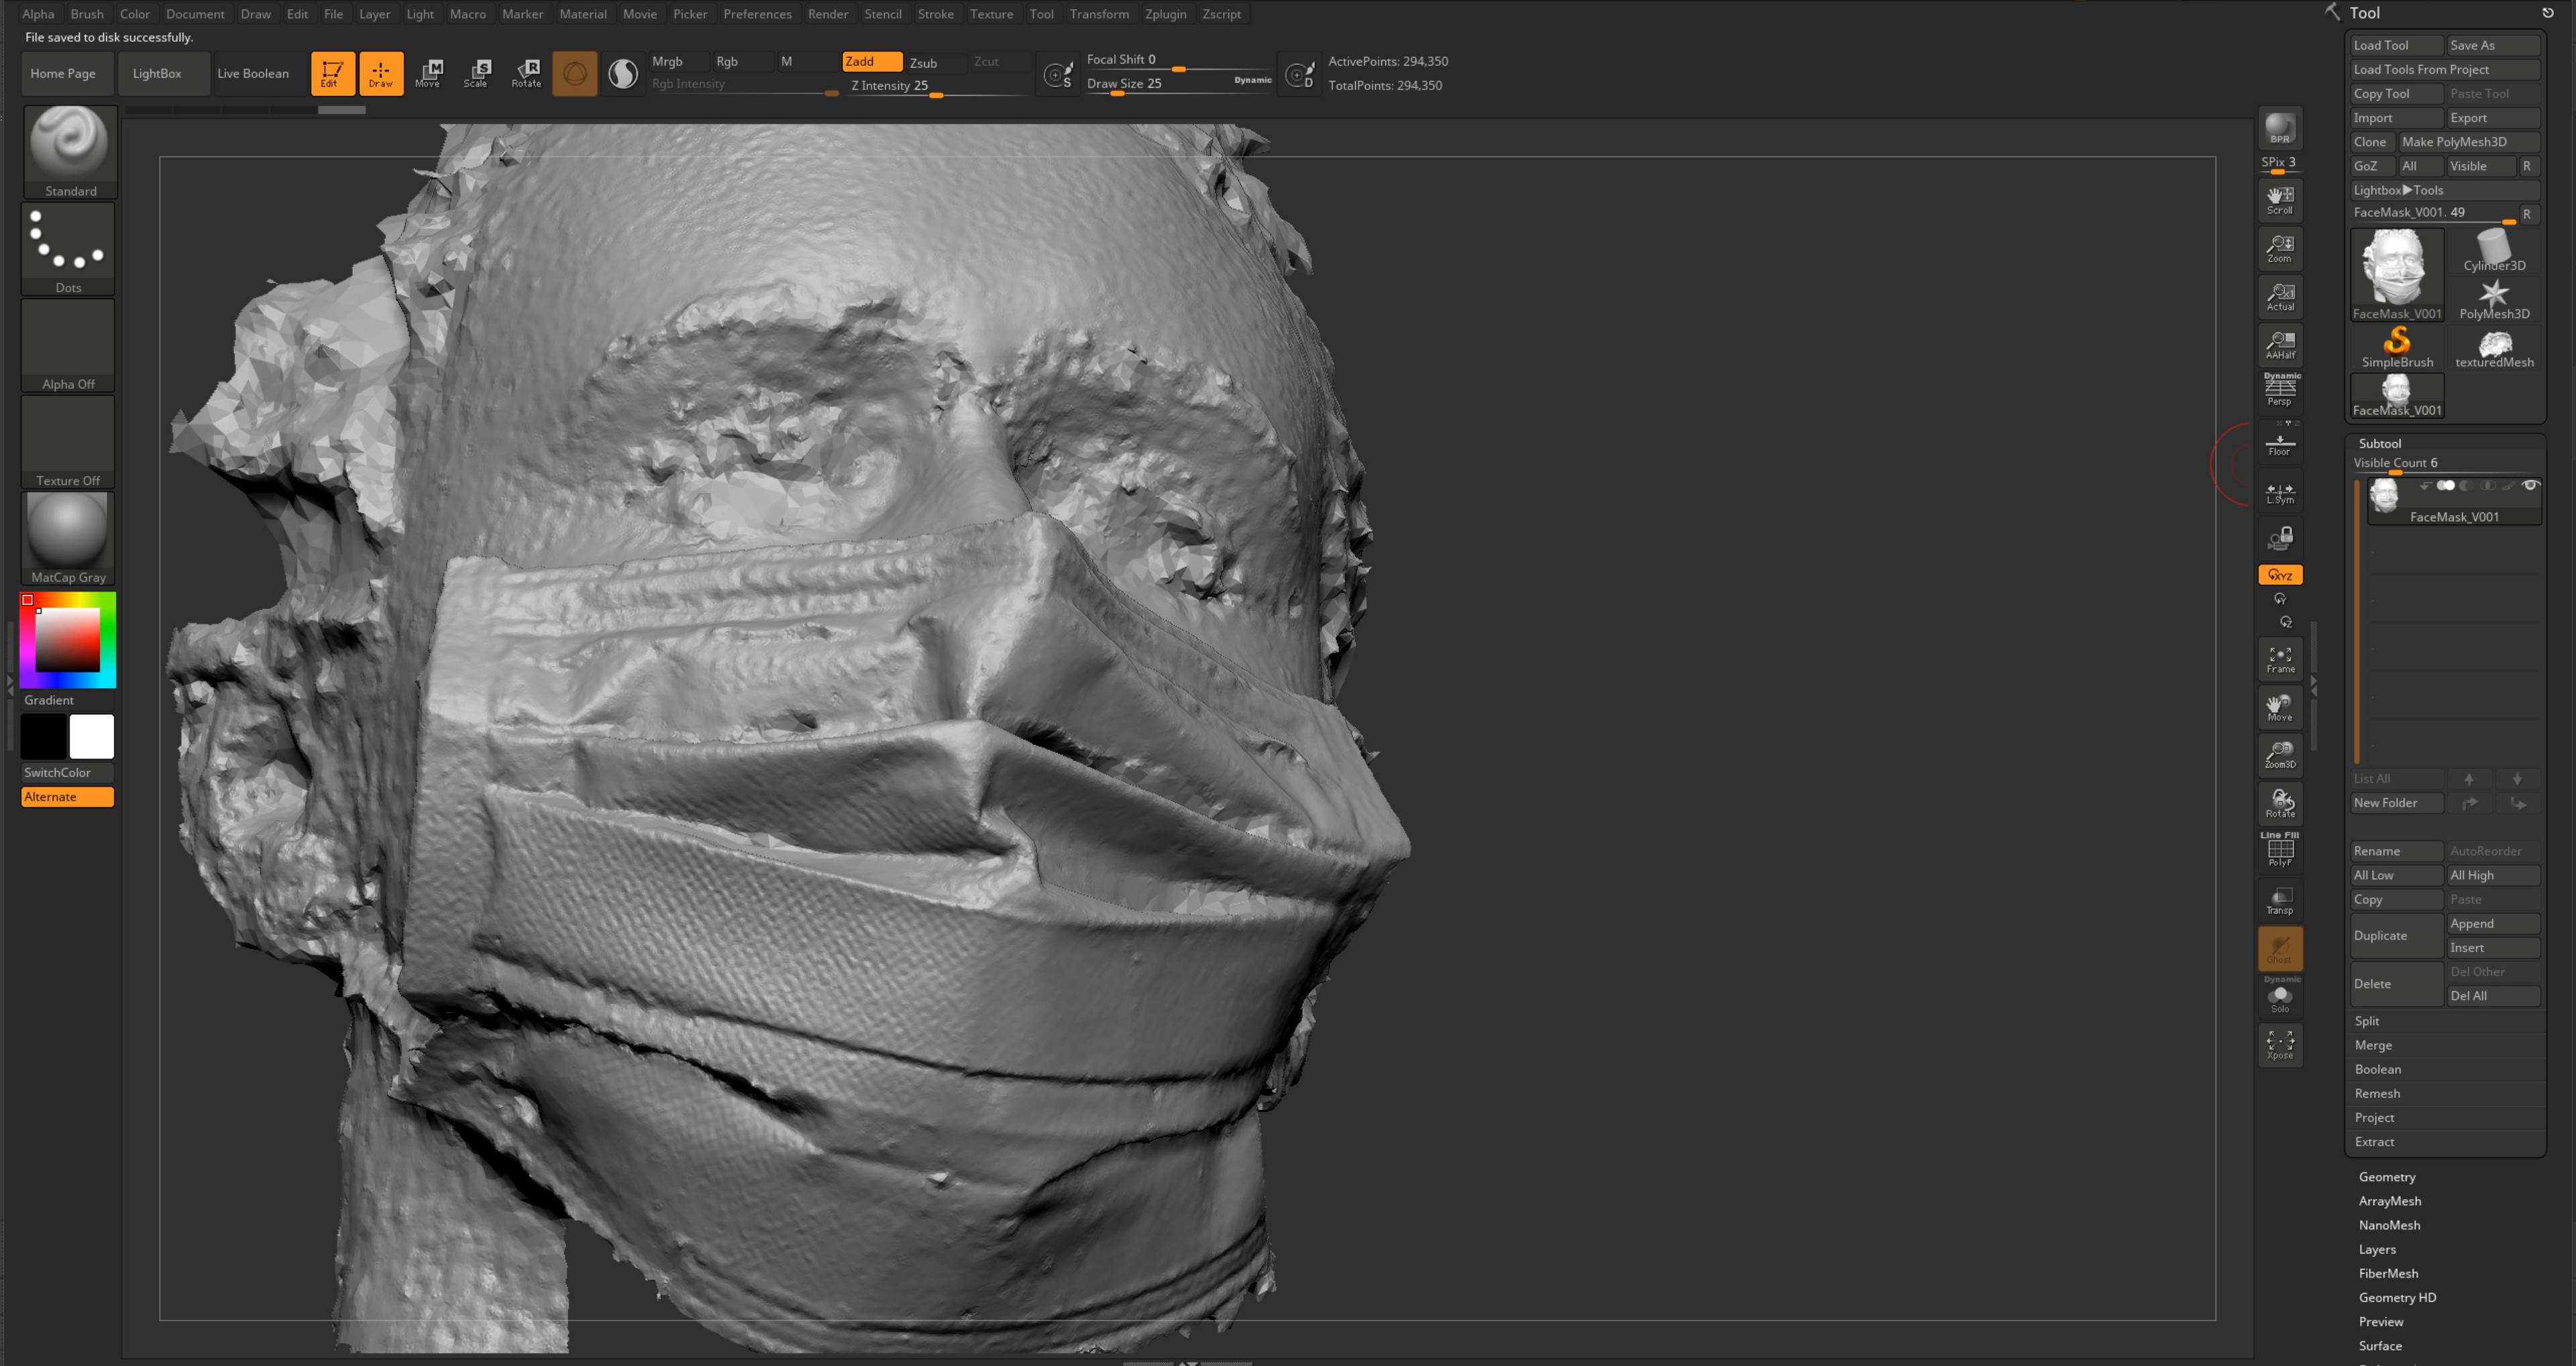Click Make PolyMesh3D button

2469,142
